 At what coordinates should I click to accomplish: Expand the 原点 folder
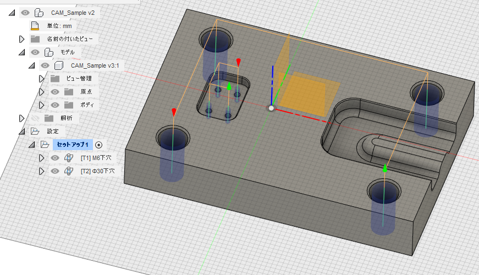(x=42, y=92)
